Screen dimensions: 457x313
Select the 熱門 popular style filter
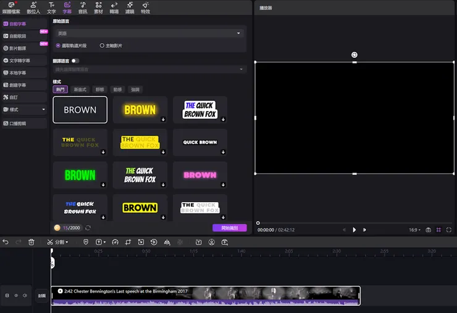61,89
